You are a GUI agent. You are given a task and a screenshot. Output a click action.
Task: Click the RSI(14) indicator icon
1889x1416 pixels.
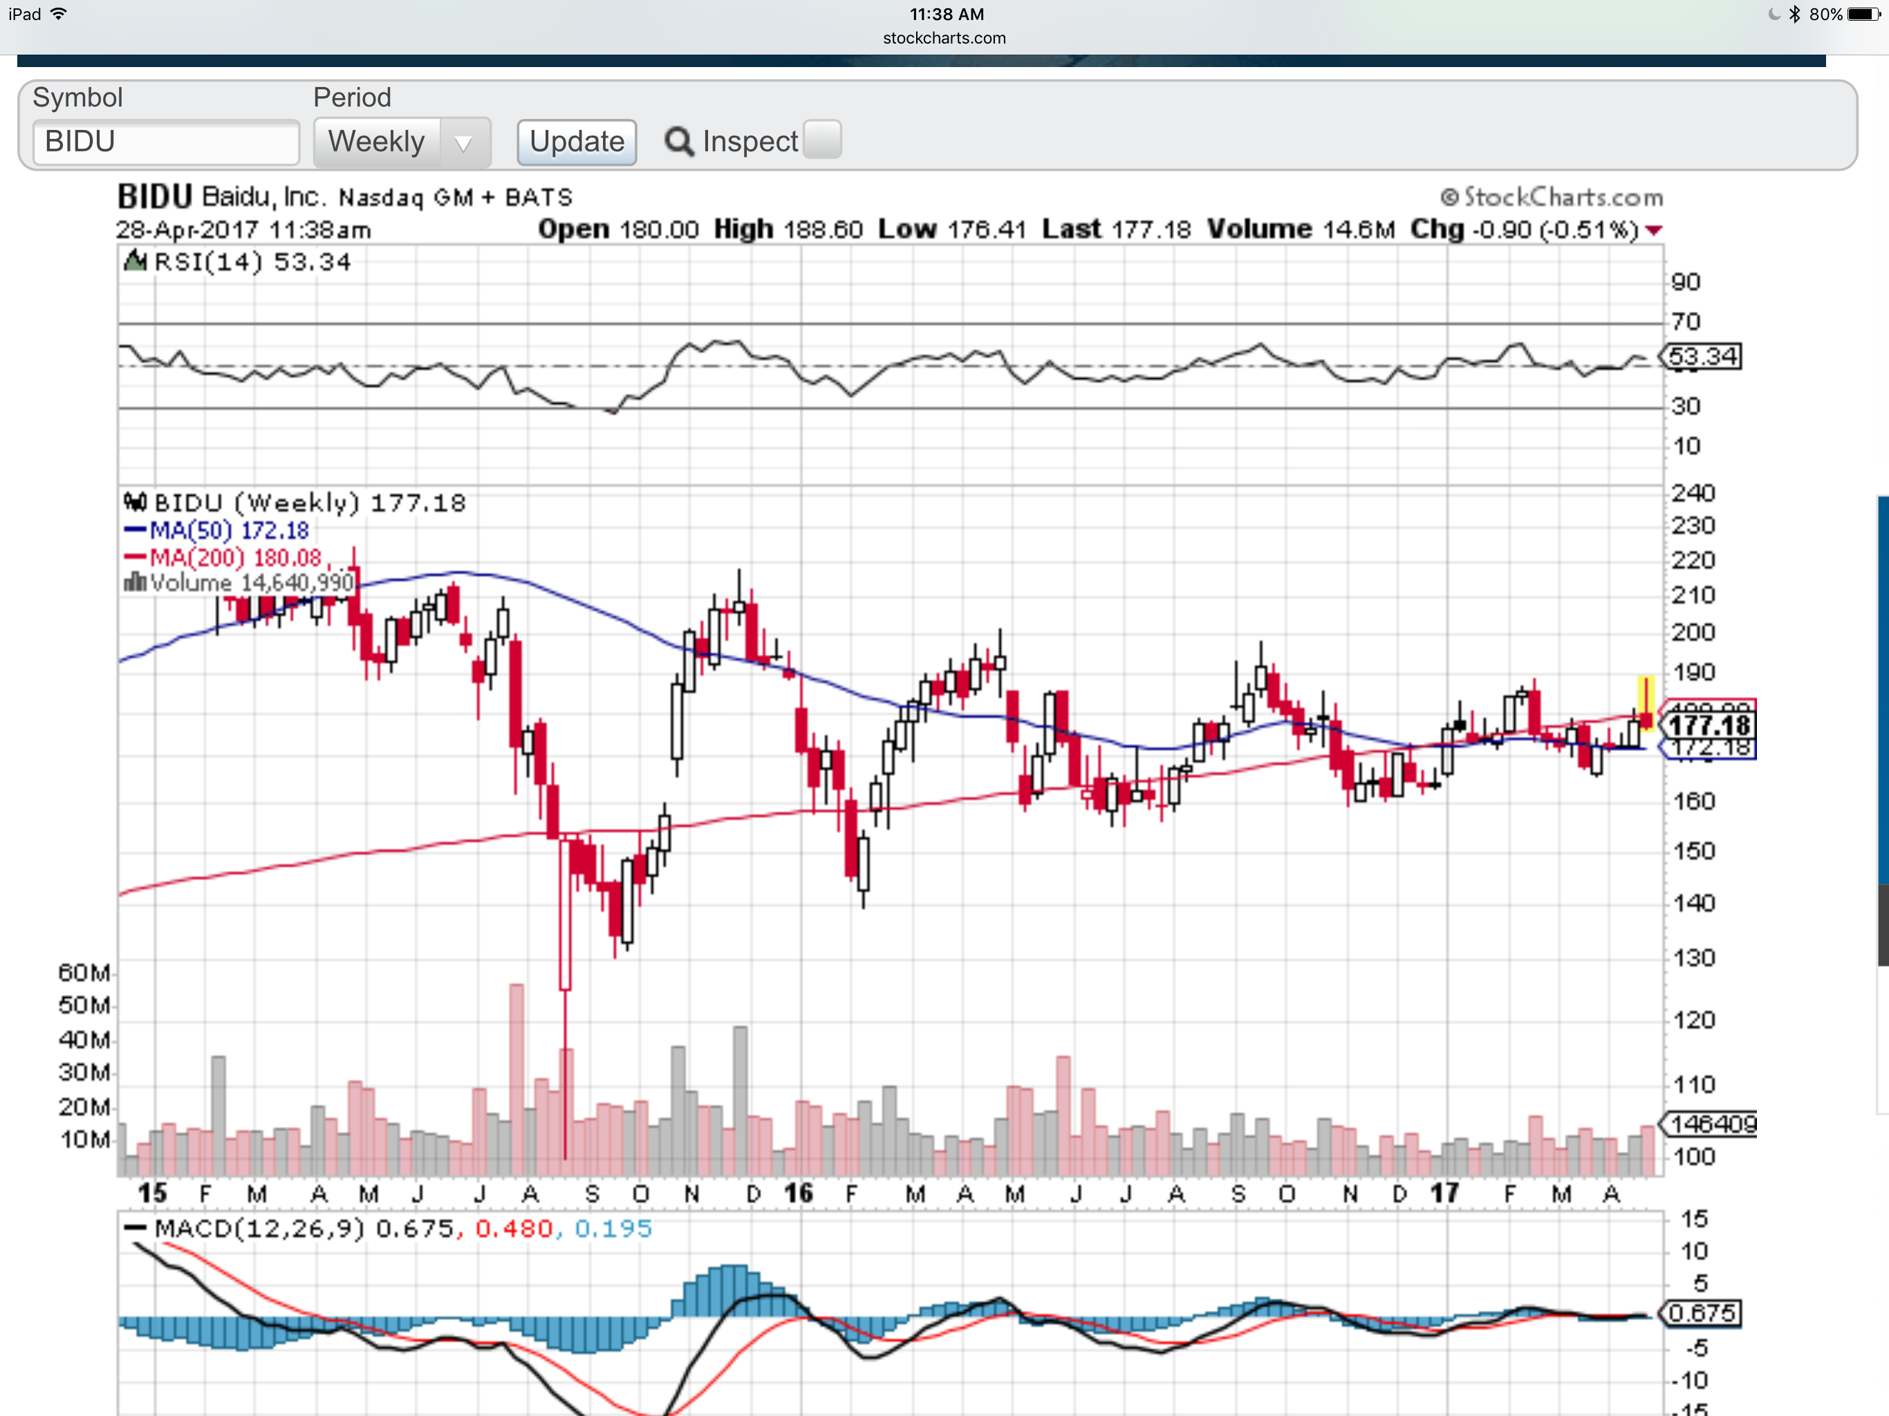pyautogui.click(x=135, y=261)
